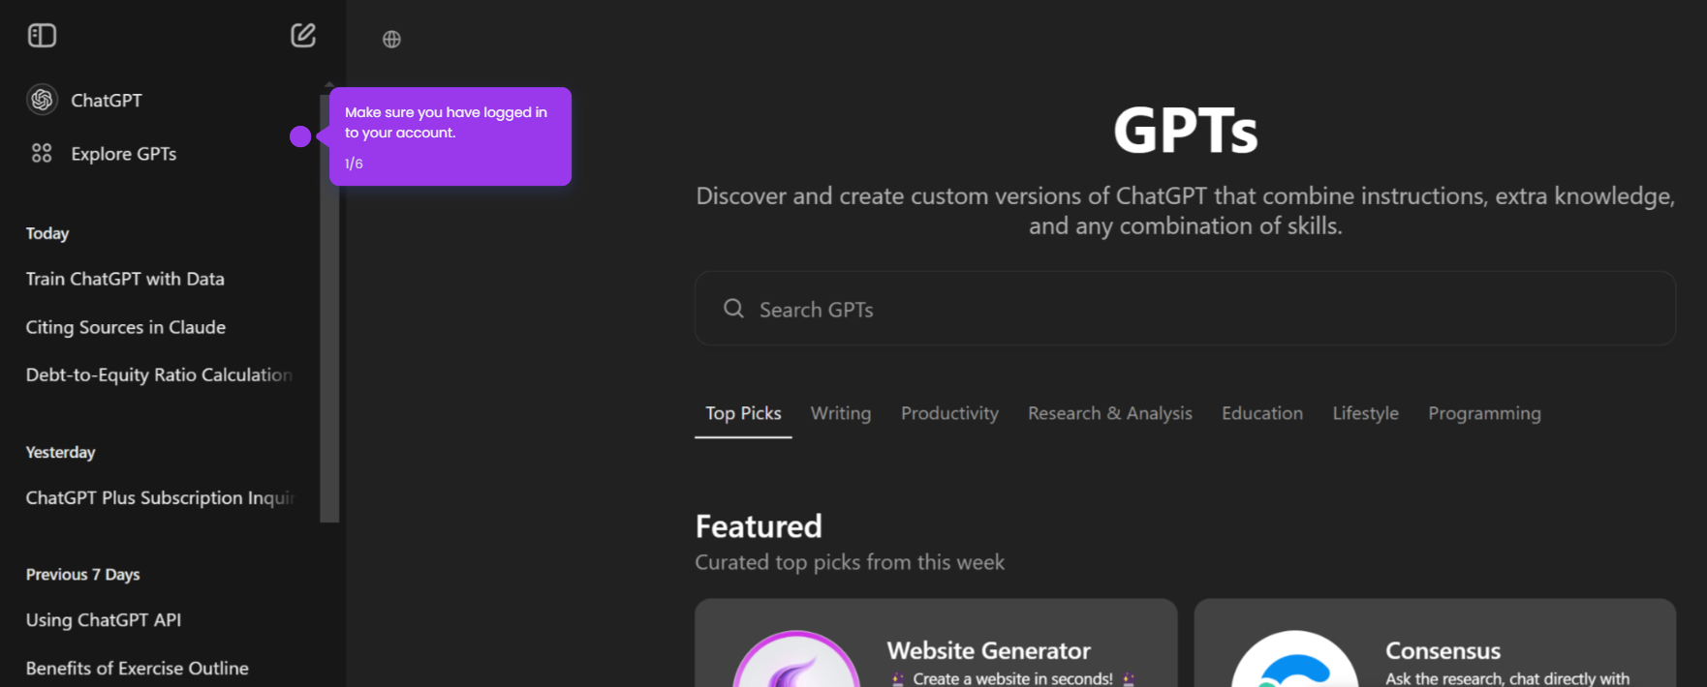Open the Website Generator avatar thumbnail
Screen dimensions: 1707x687
pyautogui.click(x=796, y=660)
